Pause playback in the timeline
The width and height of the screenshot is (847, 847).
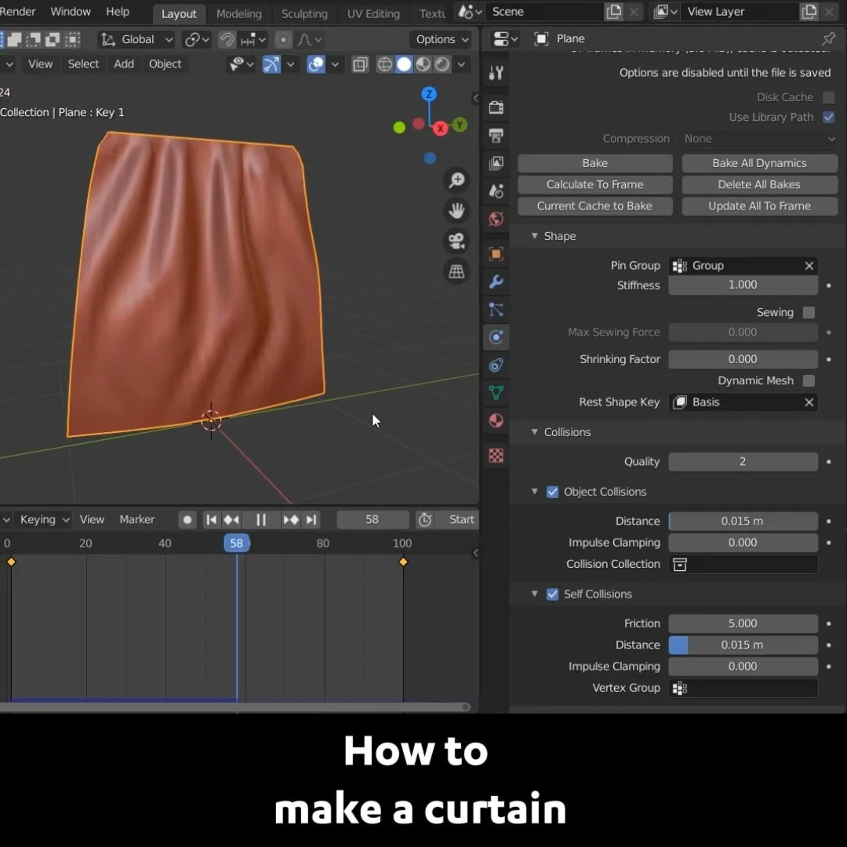[x=261, y=519]
